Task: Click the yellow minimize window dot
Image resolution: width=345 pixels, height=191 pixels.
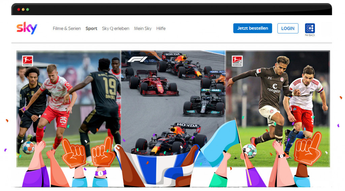Action: [23, 9]
